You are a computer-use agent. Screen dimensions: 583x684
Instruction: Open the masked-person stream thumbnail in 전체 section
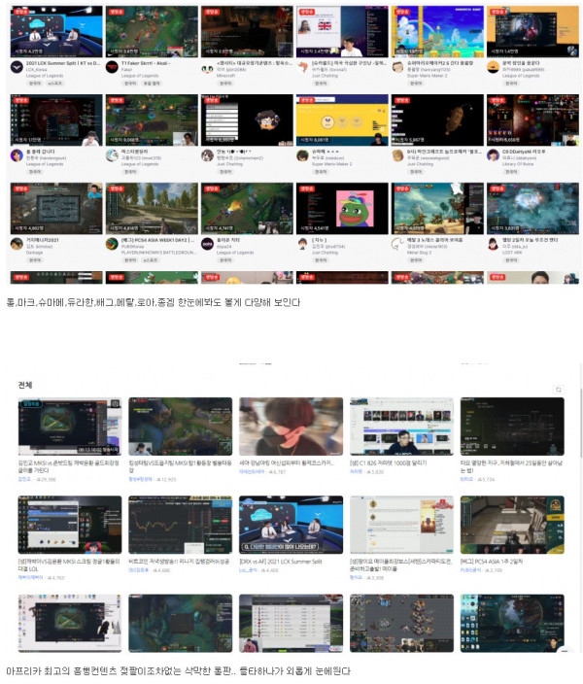(291, 427)
